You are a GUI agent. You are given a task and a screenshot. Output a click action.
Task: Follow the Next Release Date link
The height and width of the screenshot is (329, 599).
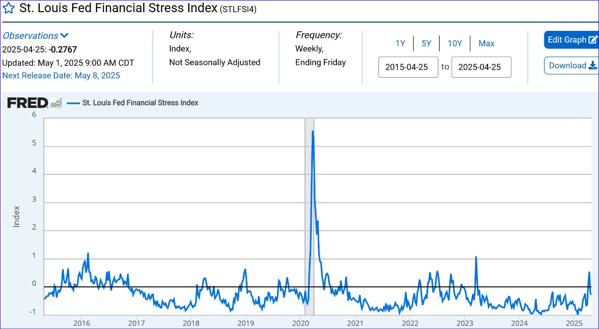[x=61, y=76]
